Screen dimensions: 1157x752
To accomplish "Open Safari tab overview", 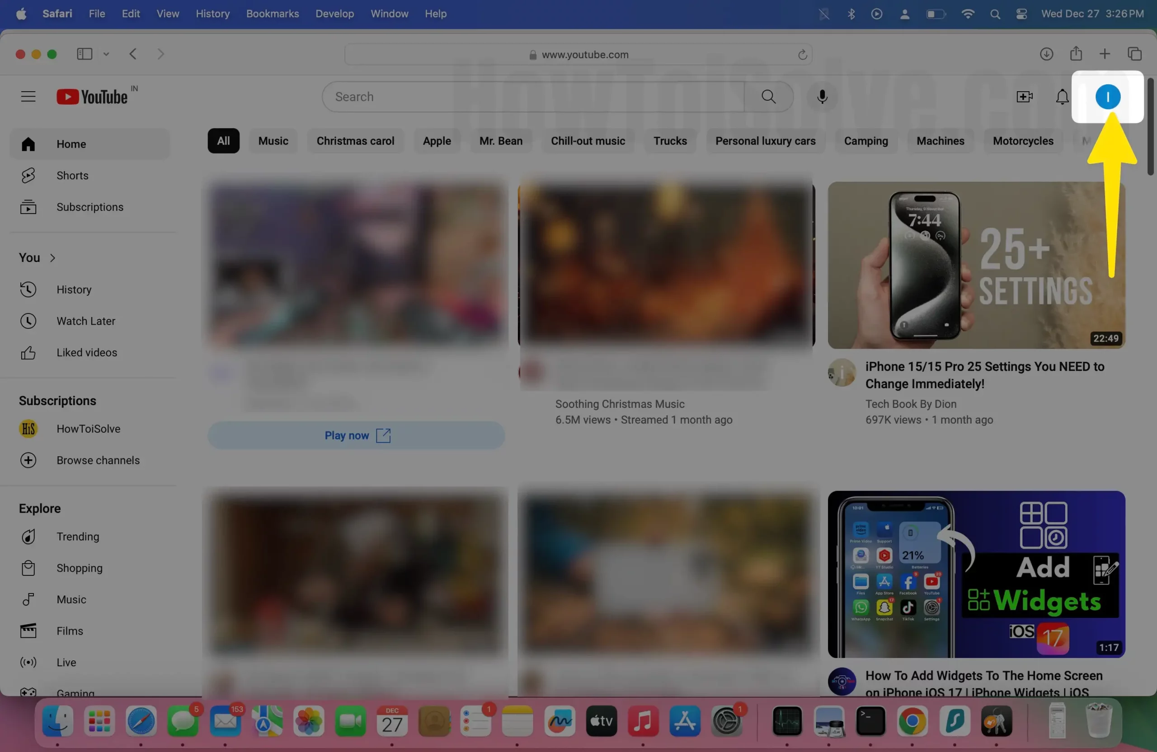I will click(1135, 54).
